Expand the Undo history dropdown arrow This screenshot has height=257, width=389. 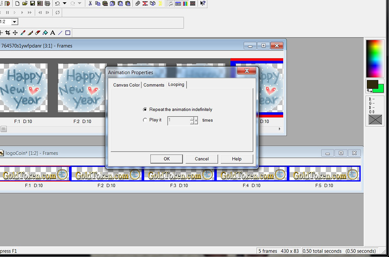click(x=65, y=3)
